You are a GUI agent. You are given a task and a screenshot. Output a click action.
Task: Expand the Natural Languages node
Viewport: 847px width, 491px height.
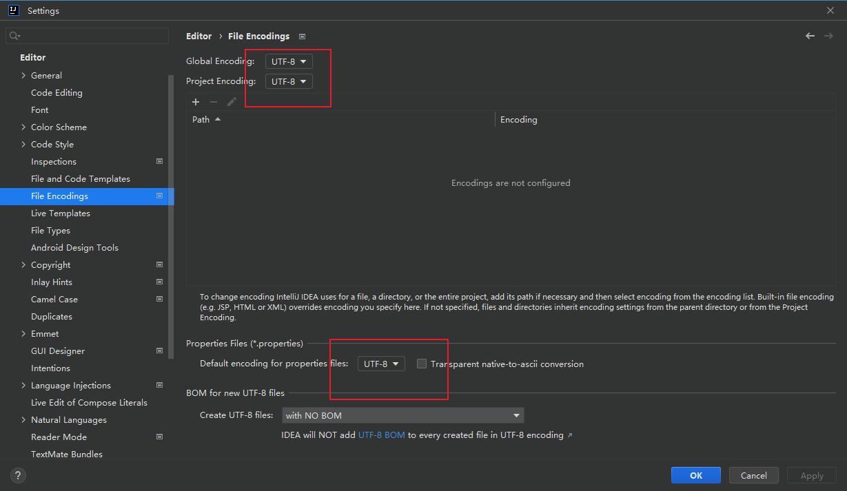(x=23, y=420)
